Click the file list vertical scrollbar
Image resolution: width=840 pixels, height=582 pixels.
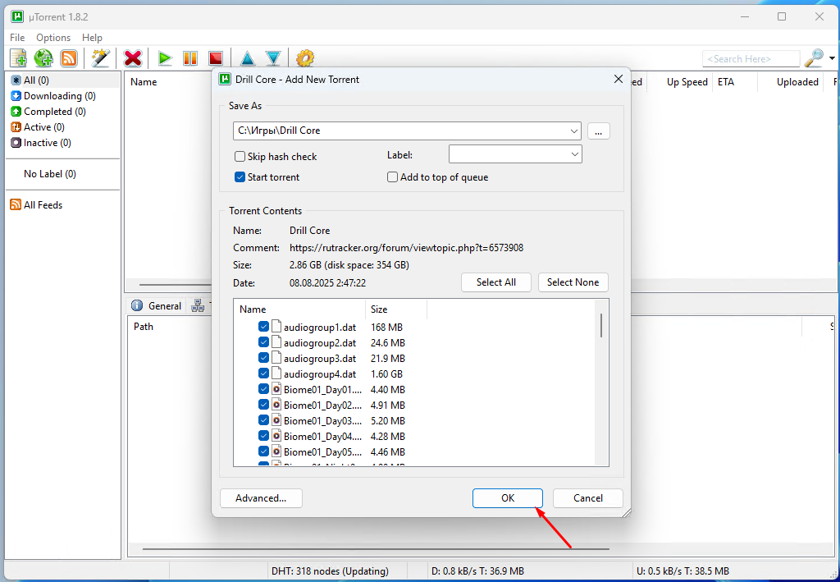(x=601, y=325)
